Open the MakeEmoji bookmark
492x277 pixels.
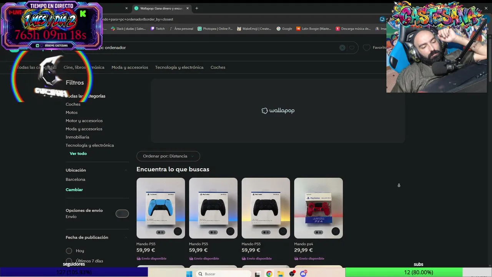pos(254,28)
